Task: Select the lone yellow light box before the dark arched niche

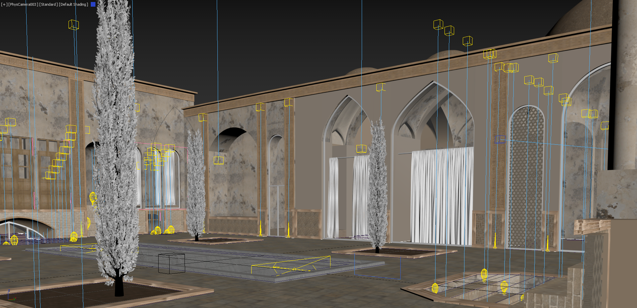Action: coord(218,160)
